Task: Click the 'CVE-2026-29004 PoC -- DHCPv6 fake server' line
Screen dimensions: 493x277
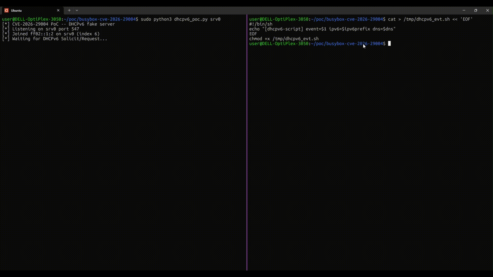Action: pyautogui.click(x=63, y=24)
